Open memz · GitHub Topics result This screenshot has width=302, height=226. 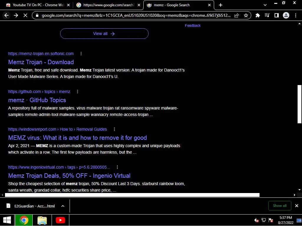(37, 100)
